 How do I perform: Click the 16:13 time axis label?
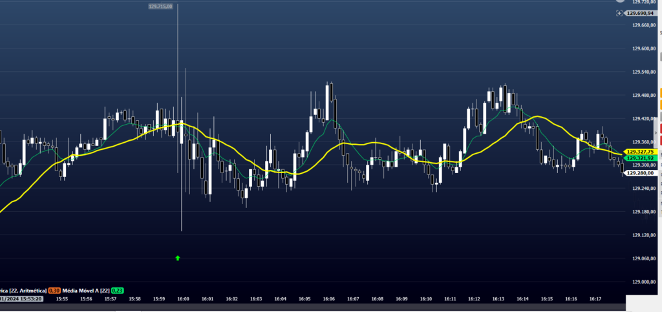tap(498, 299)
